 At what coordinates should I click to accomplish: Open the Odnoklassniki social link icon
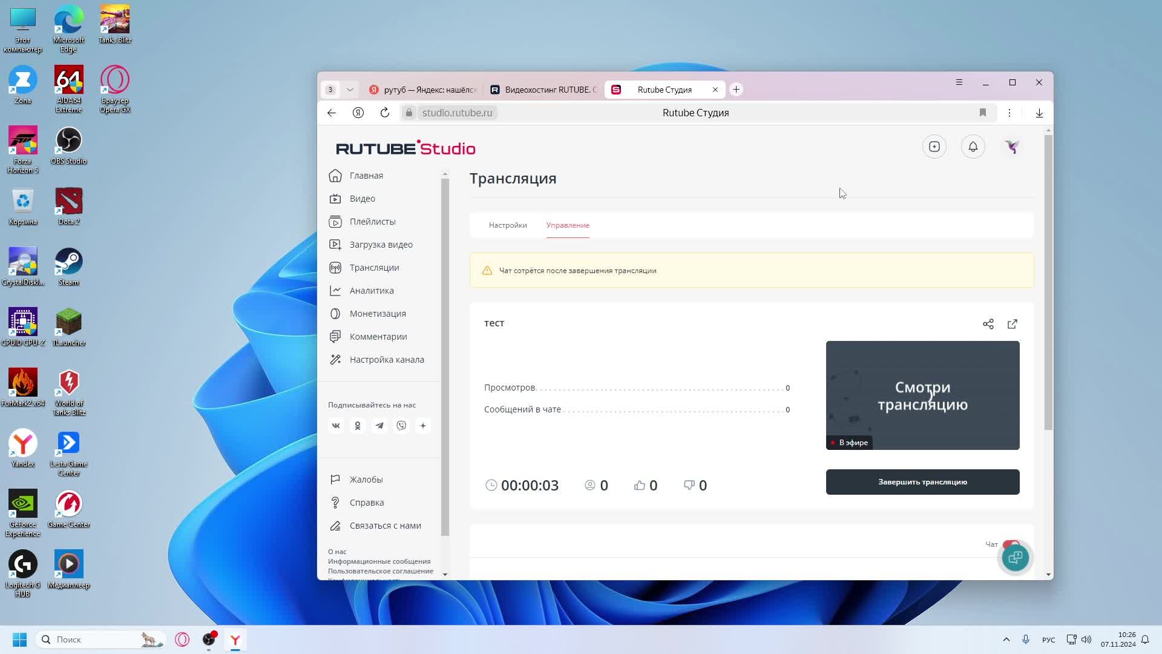[x=358, y=426]
